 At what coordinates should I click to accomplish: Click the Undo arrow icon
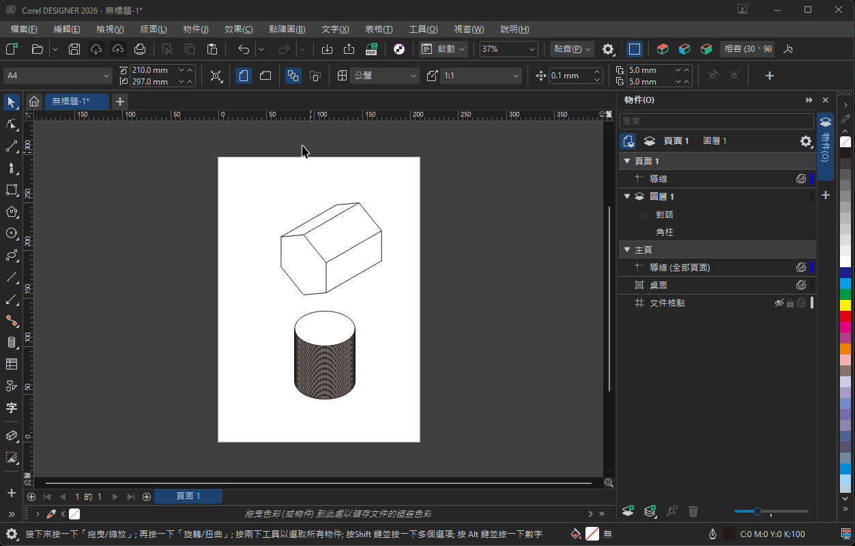(x=244, y=49)
